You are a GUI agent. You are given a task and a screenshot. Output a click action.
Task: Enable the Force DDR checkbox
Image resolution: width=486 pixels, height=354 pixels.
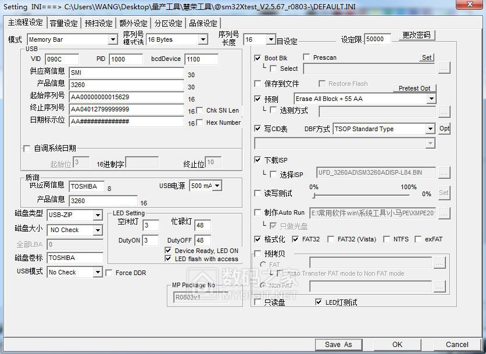(x=109, y=273)
